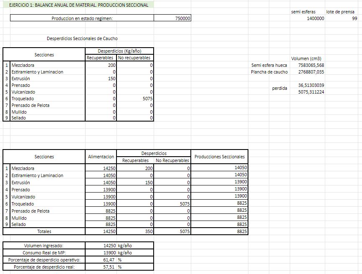
Task: Click desperdicio operativo percentage 61,47
Action: pos(101,260)
